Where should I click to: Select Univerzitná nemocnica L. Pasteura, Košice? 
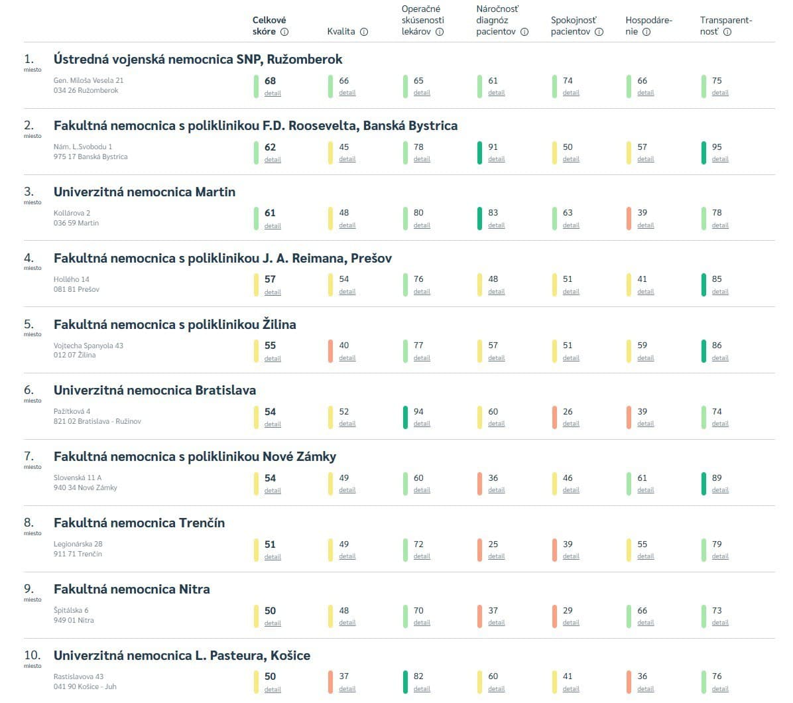[x=182, y=655]
